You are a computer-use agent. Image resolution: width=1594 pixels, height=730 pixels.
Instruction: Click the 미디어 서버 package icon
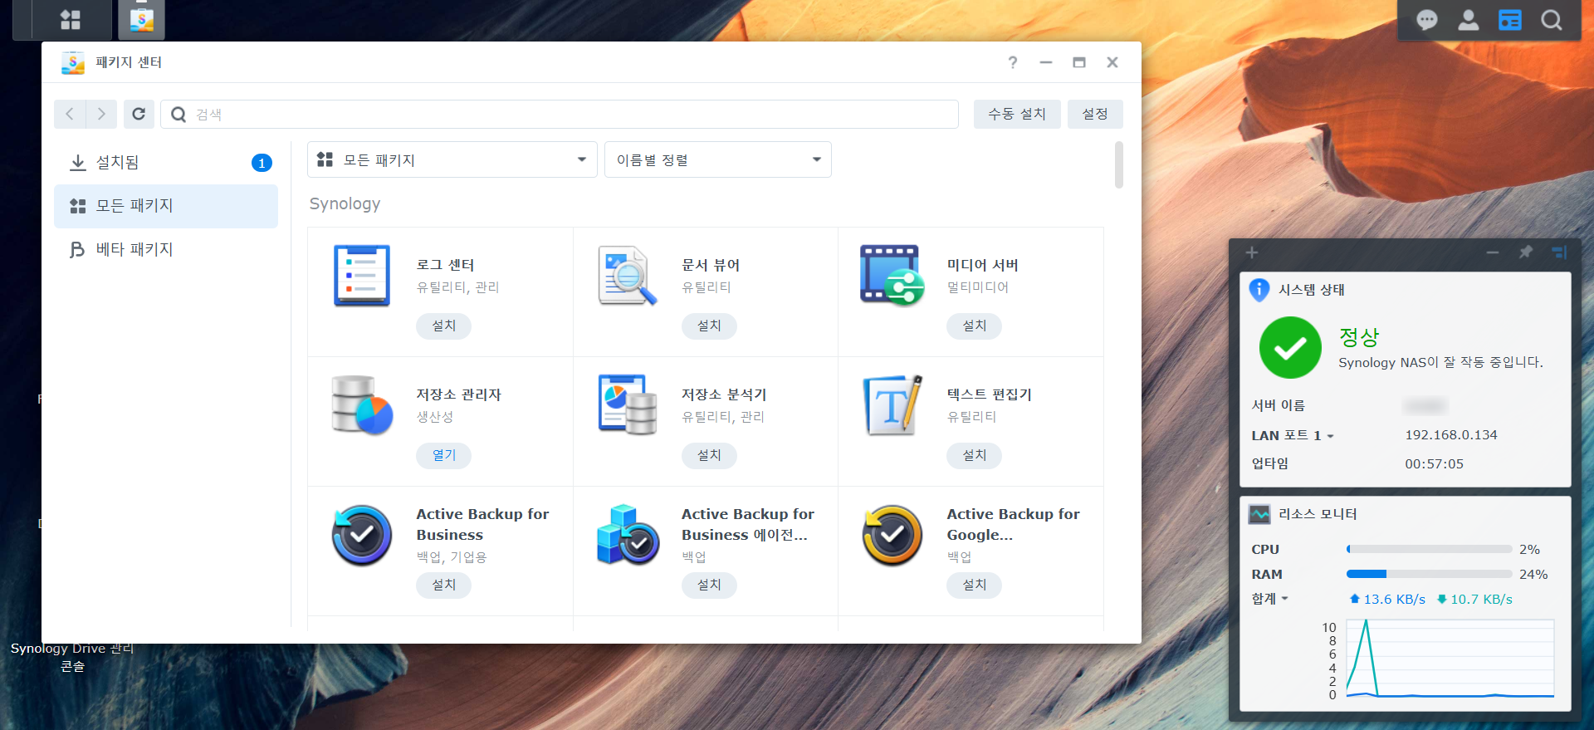(x=892, y=276)
